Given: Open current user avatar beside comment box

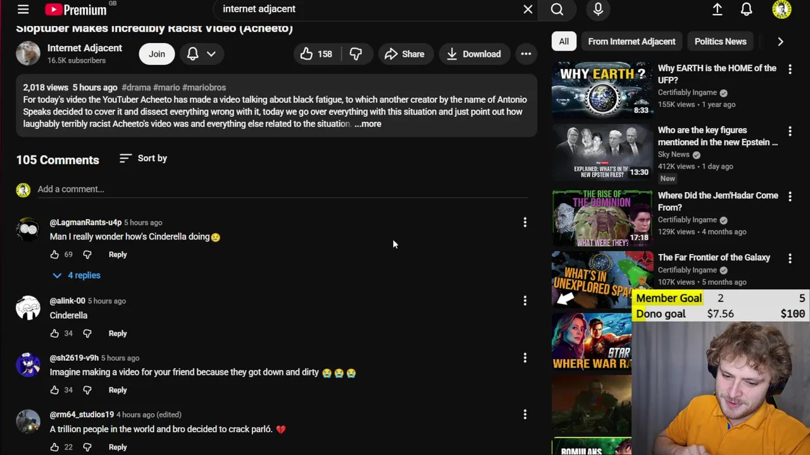Looking at the screenshot, I should (x=23, y=190).
